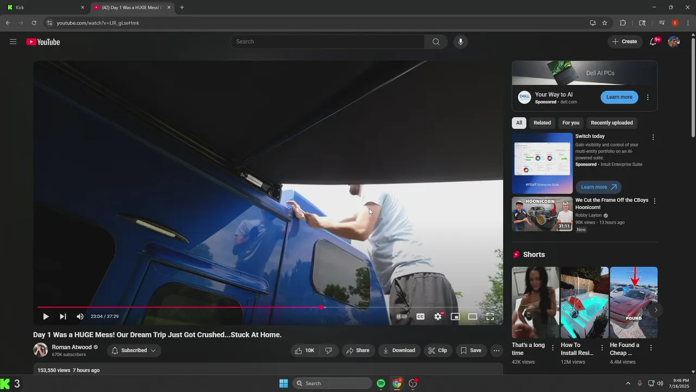This screenshot has width=696, height=392.
Task: Open Spotify from taskbar
Action: 381,383
